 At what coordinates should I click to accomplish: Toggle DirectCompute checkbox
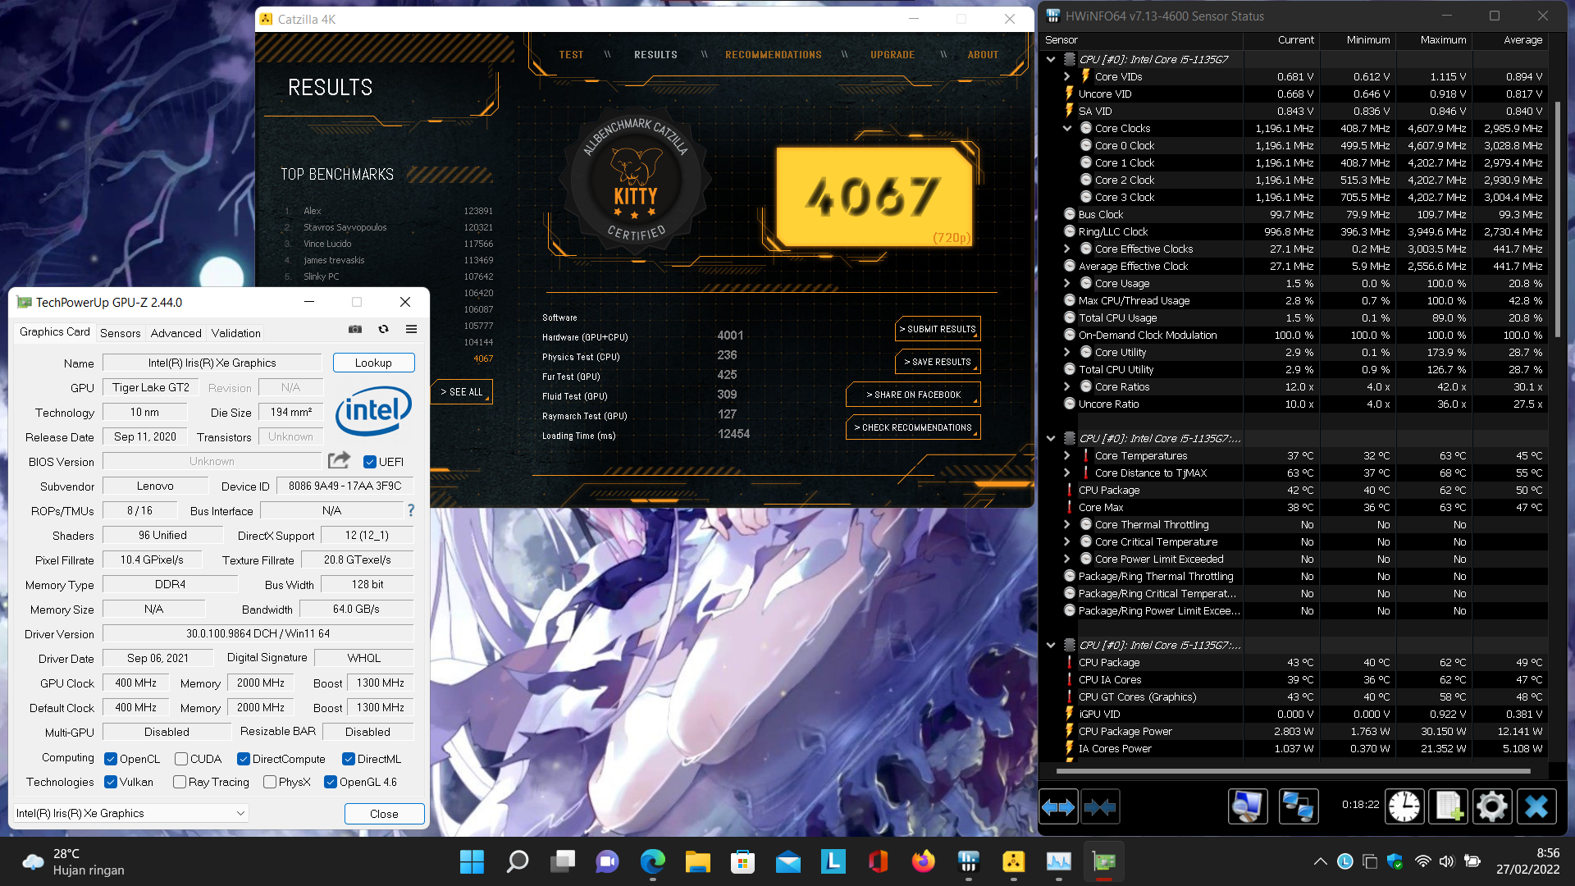pos(244,759)
